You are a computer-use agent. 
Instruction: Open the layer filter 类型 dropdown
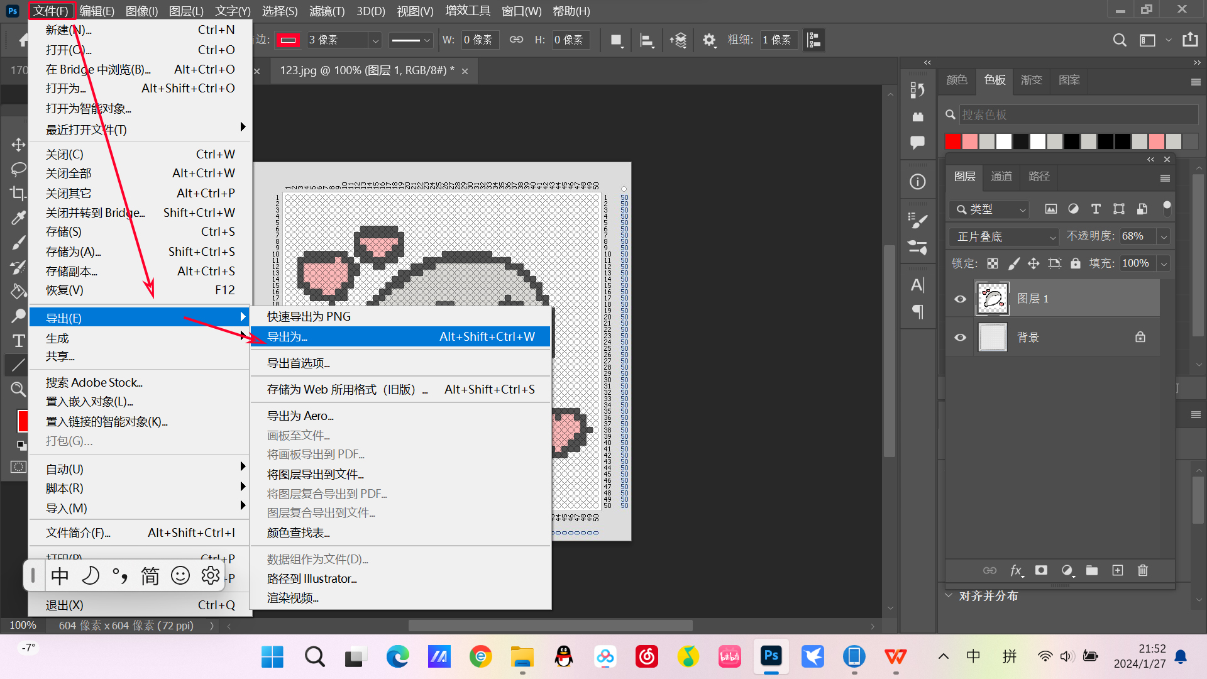tap(989, 209)
